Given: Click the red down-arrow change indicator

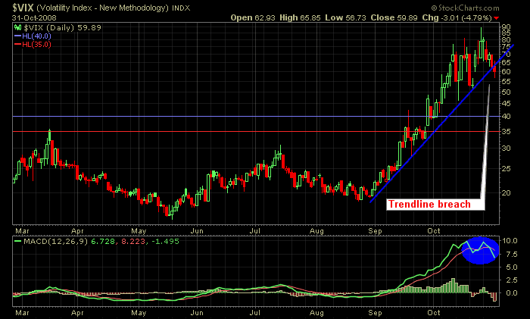Looking at the screenshot, I should tap(496, 18).
